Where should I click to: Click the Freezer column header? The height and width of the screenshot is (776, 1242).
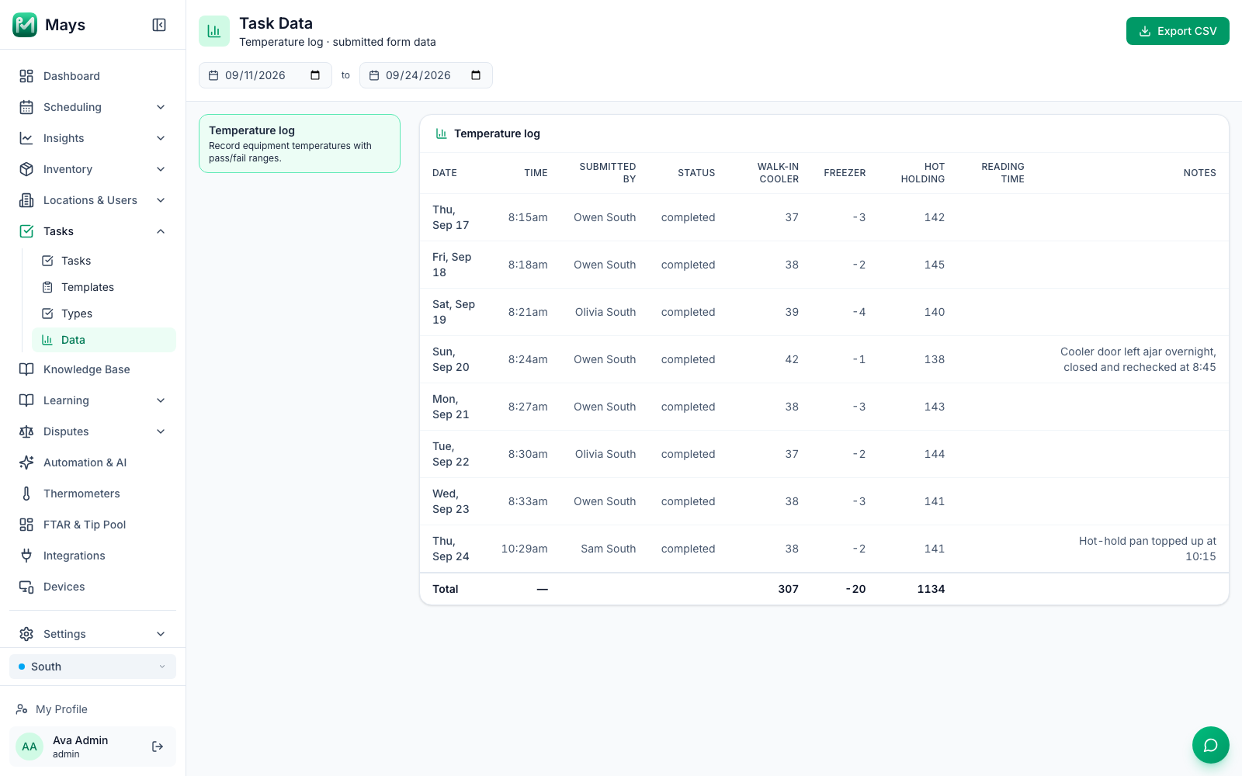(845, 173)
